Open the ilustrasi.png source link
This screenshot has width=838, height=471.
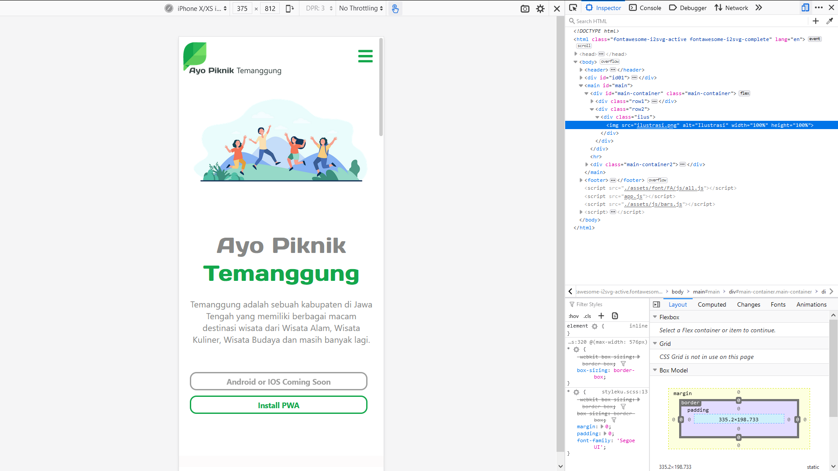[x=656, y=125]
